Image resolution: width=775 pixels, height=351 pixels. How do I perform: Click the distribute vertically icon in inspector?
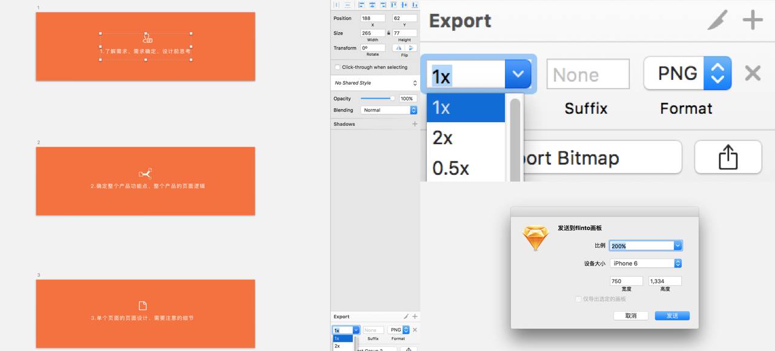[348, 5]
